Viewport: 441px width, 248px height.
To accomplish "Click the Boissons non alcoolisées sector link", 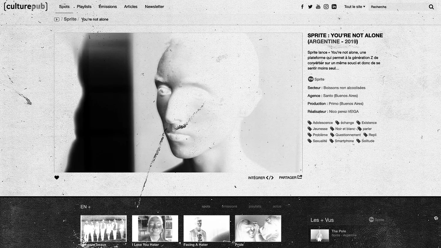I will pos(344,88).
